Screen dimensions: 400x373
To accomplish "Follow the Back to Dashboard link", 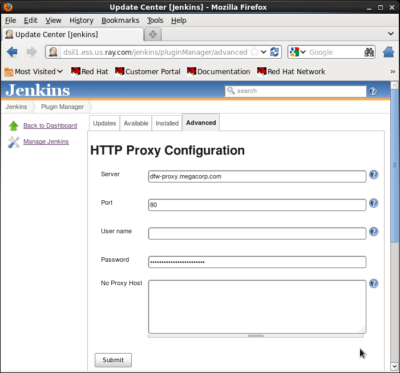I will pyautogui.click(x=50, y=125).
